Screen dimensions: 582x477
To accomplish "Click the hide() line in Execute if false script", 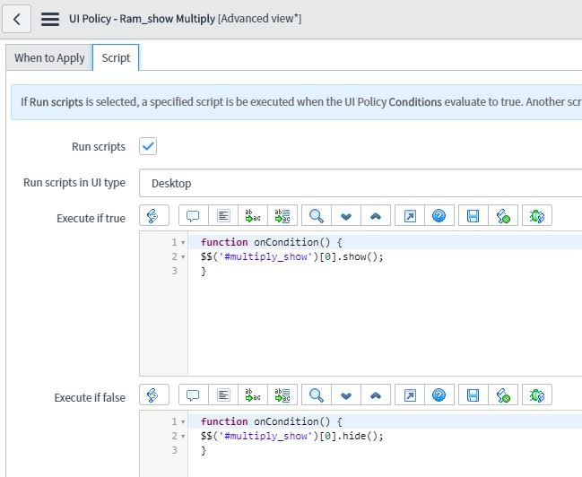I will [292, 436].
